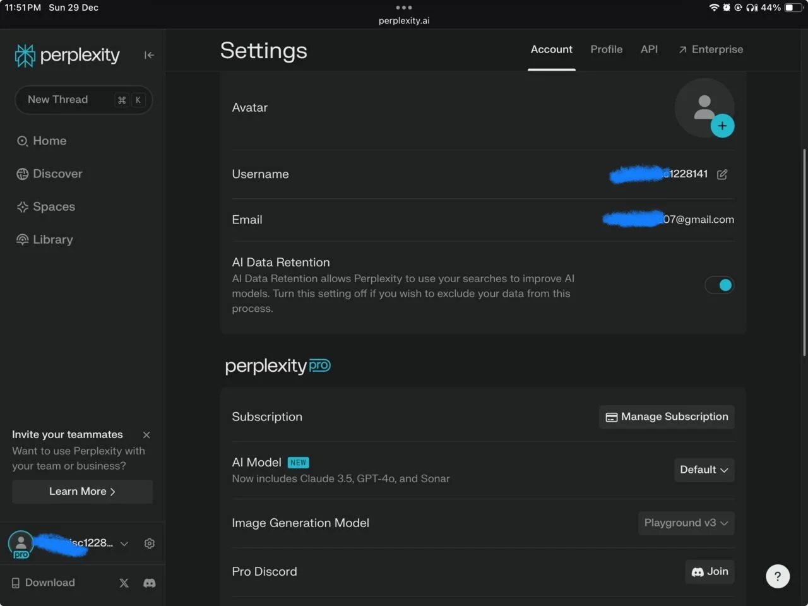
Task: Open the Library section
Action: (x=44, y=239)
